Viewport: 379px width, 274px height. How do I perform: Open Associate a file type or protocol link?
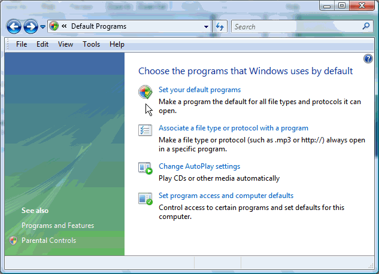coord(234,128)
